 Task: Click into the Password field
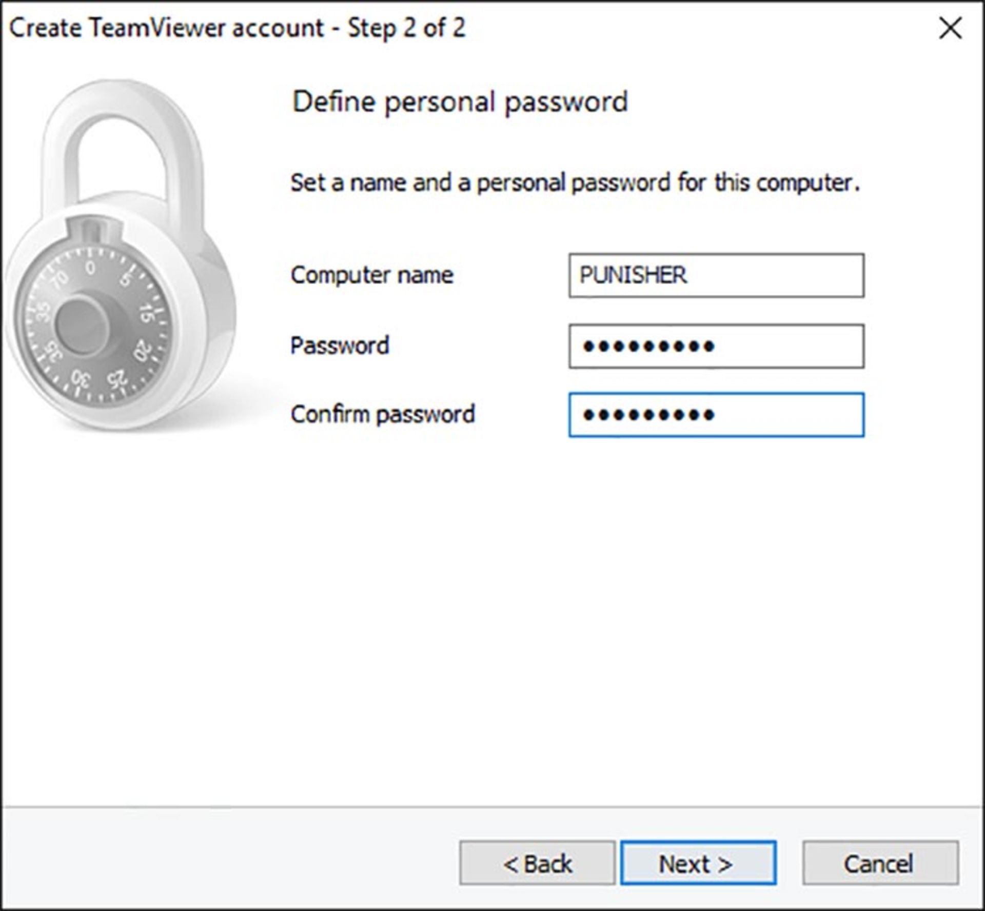pyautogui.click(x=716, y=346)
